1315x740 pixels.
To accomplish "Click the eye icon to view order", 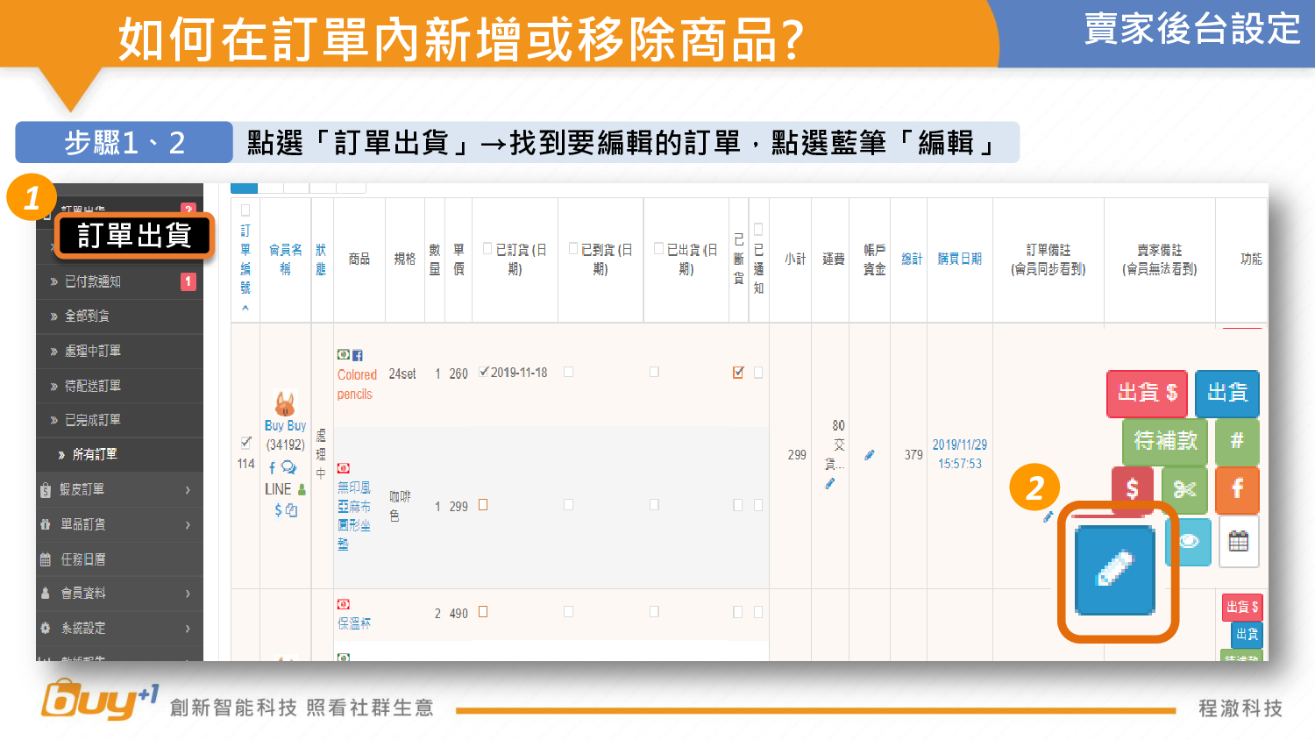I will 1191,541.
